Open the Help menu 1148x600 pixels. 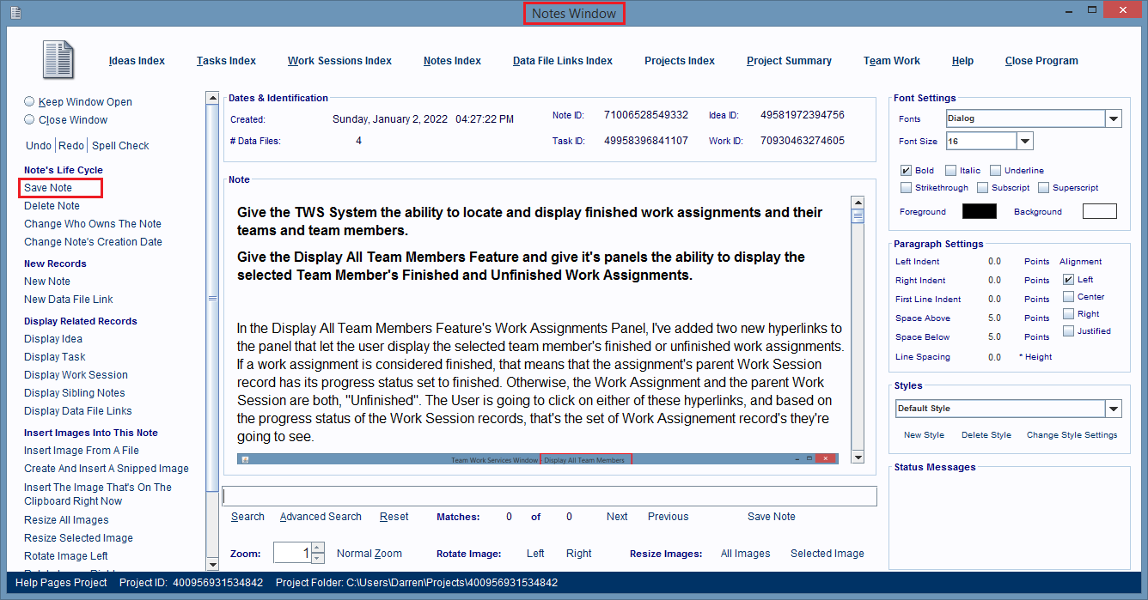tap(962, 61)
